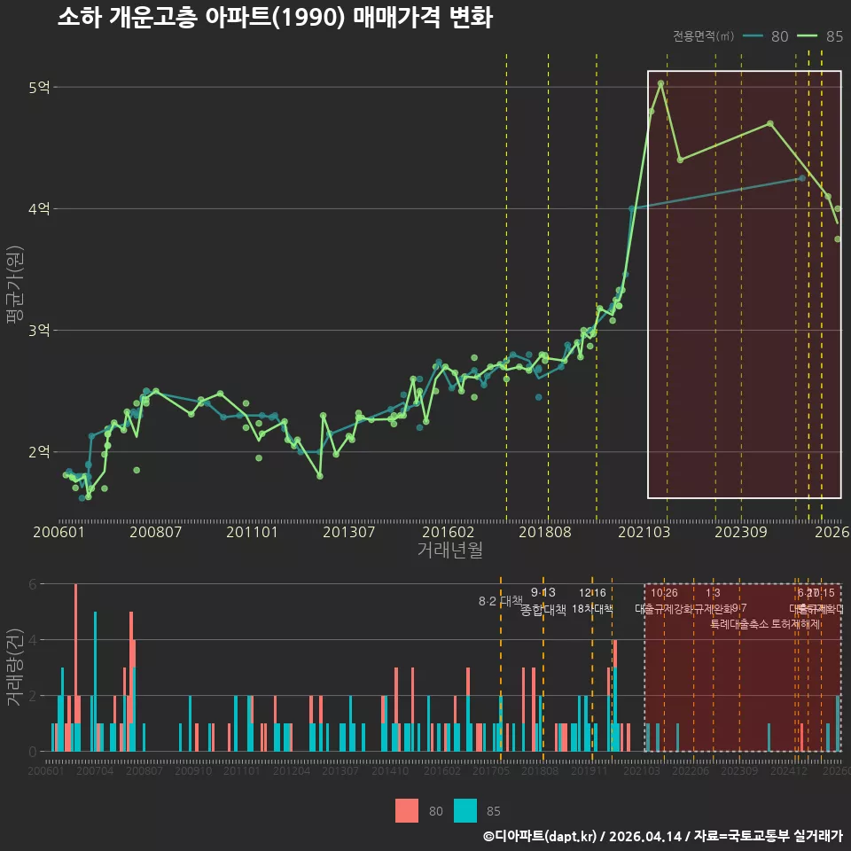Click the salmon 80 swatch in bottom legend

pyautogui.click(x=407, y=811)
